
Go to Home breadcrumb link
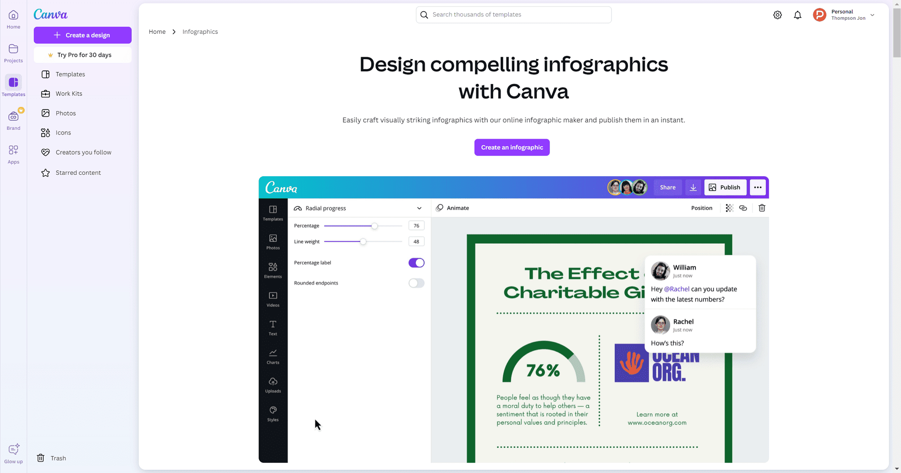point(157,32)
